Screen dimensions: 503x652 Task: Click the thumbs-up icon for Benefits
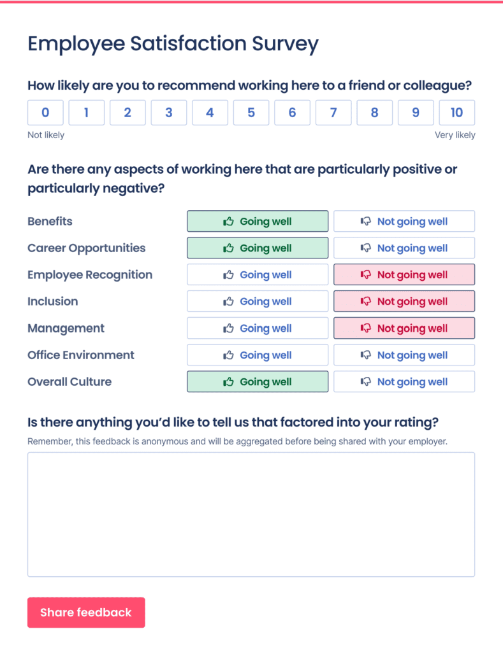[228, 221]
